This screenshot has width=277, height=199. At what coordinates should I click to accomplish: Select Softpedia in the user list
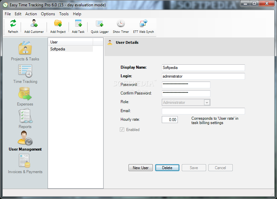(71, 49)
